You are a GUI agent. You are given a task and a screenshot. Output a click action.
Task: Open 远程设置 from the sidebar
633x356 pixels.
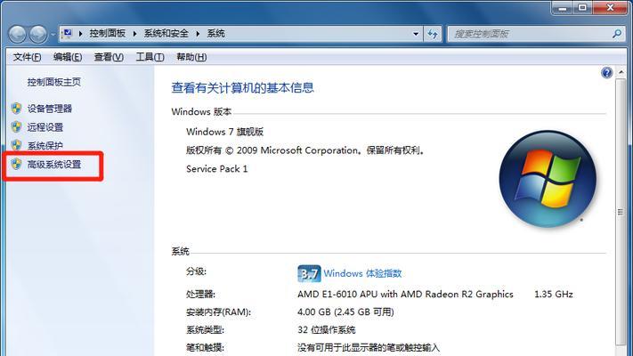(45, 127)
